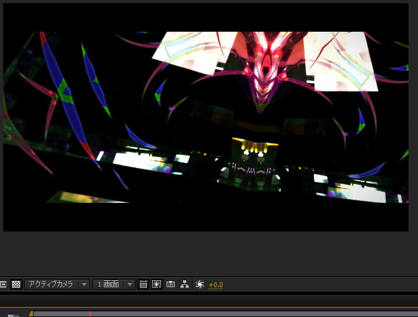This screenshot has height=317, width=418.
Task: Toggle the region of interest icon
Action: point(3,285)
